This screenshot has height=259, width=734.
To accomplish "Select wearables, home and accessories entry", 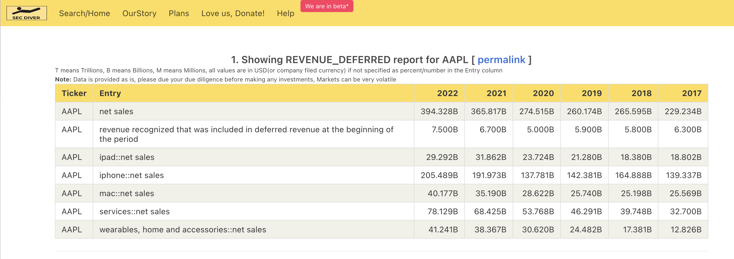I will tap(182, 230).
